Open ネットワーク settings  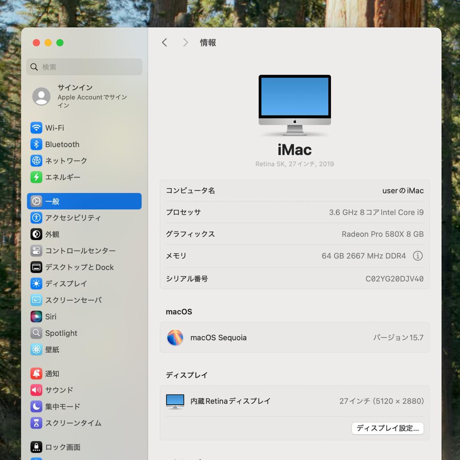pos(36,161)
